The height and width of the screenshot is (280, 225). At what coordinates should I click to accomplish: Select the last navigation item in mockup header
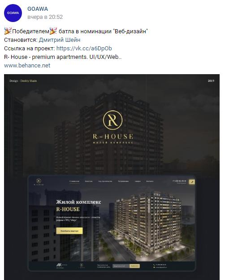pyautogui.click(x=150, y=181)
